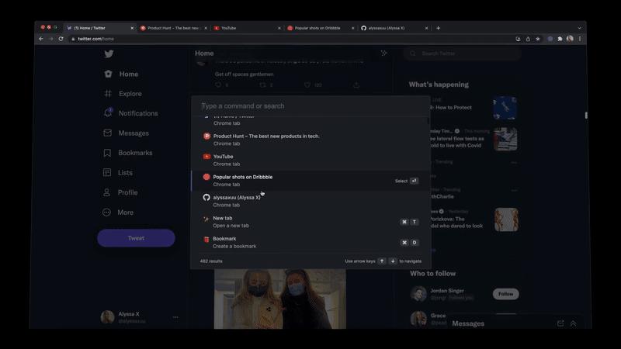
Task: Switch to alyssaxuu GitHub browser tab
Action: pos(394,28)
